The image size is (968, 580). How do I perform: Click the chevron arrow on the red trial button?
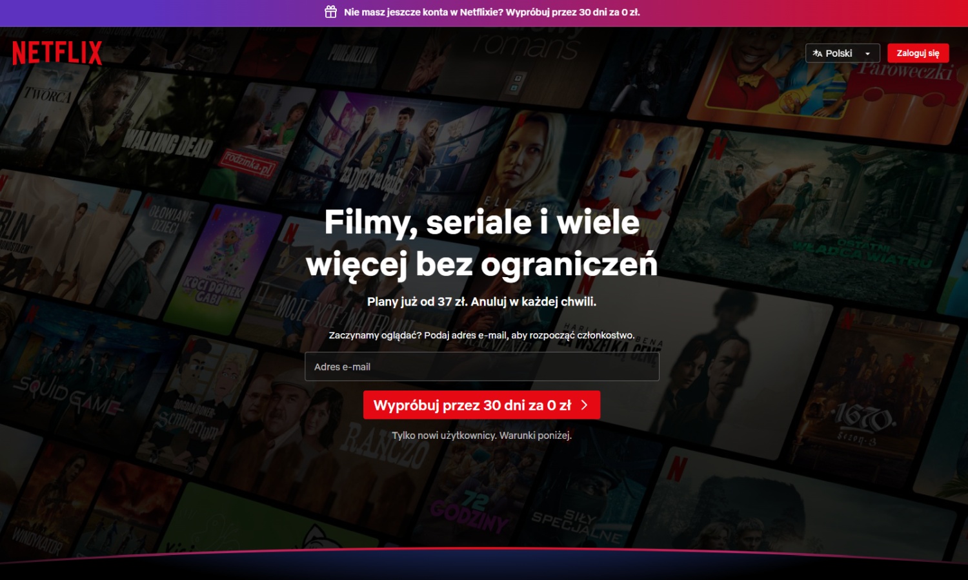585,405
